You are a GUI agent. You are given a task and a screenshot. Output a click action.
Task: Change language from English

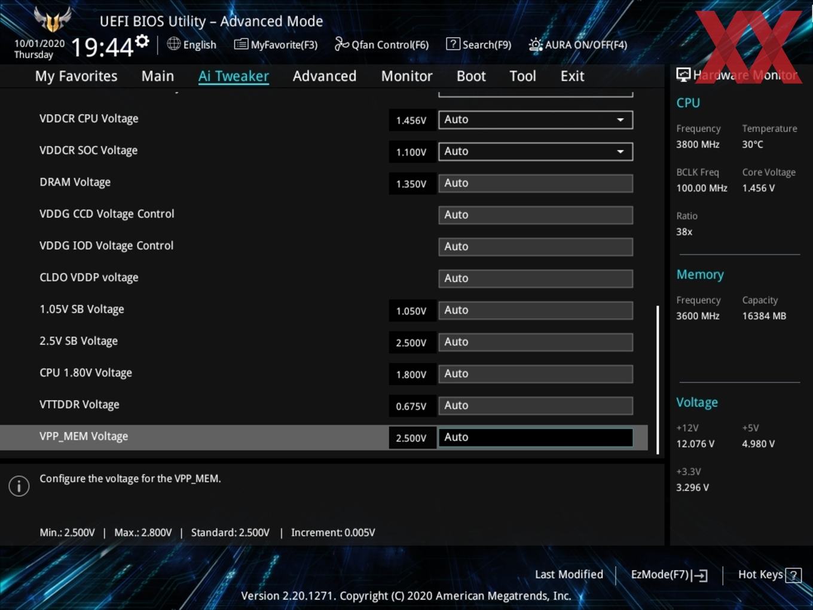(200, 45)
